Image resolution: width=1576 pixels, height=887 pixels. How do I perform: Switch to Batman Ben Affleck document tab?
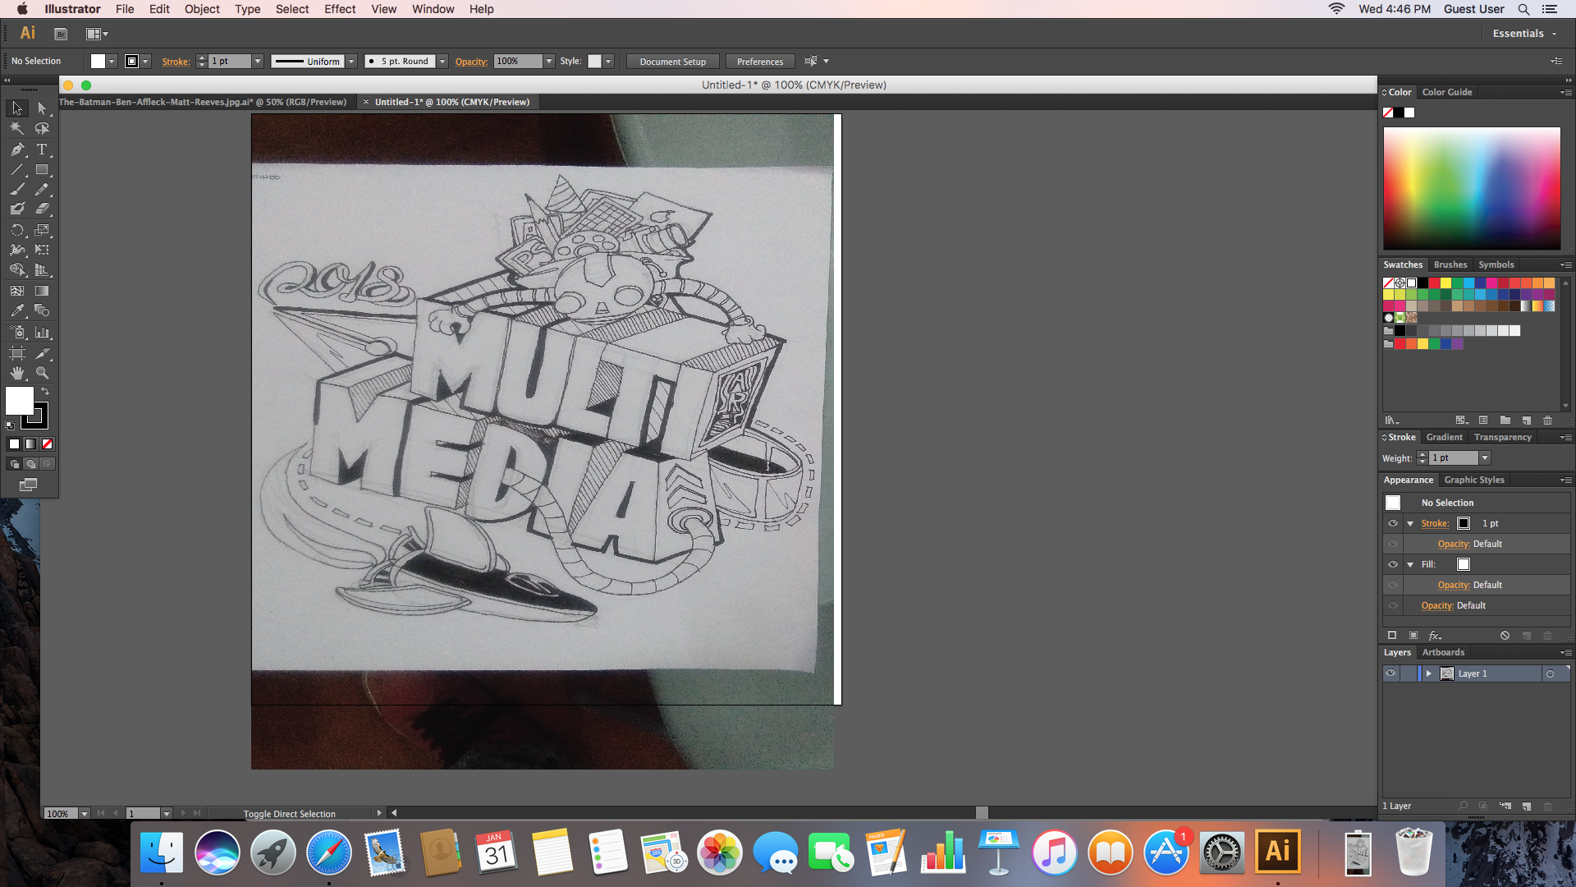[x=203, y=102]
